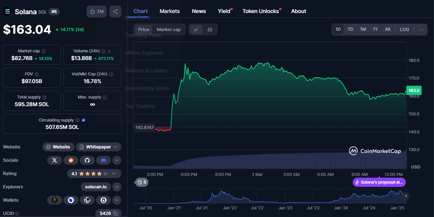Open UCID info icon
This screenshot has width=434, height=217.
pyautogui.click(x=17, y=213)
